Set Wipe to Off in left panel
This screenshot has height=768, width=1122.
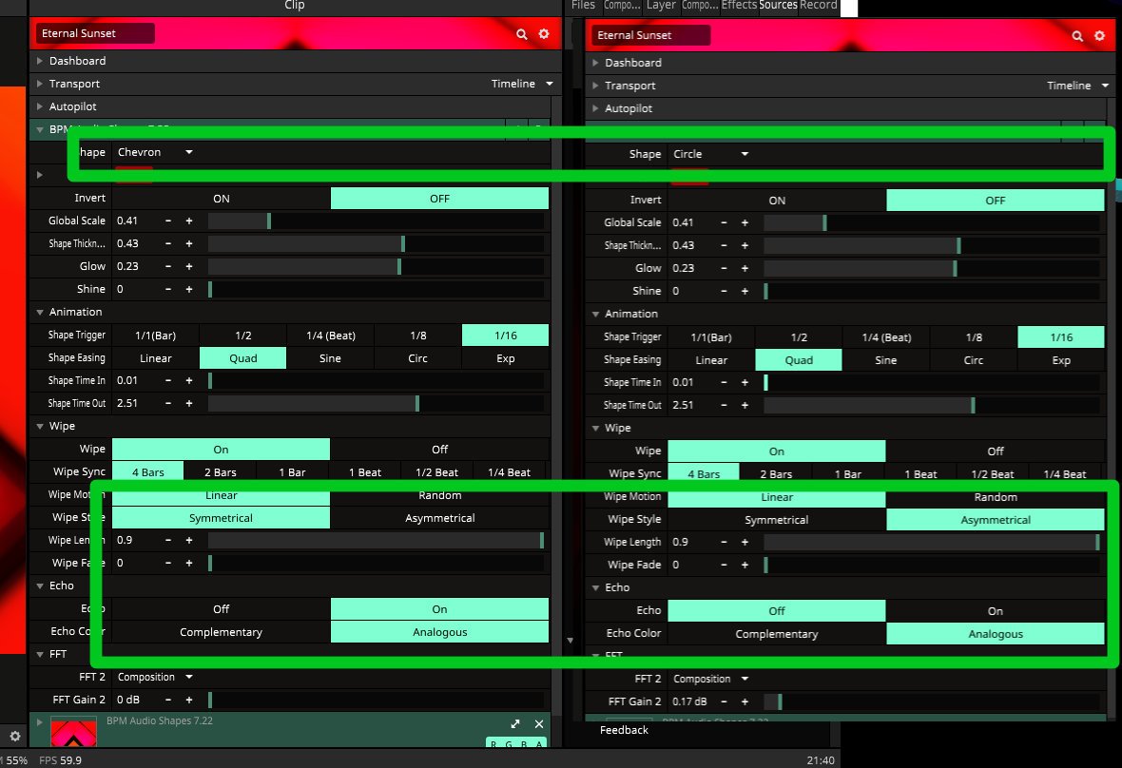pos(439,450)
